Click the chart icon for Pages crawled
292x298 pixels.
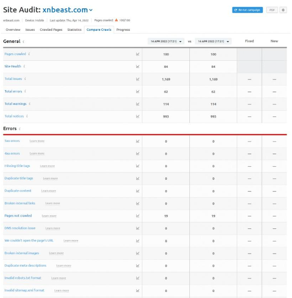138,54
